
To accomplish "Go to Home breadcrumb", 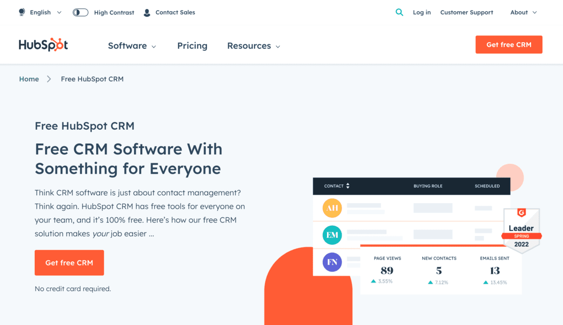I will tap(29, 79).
